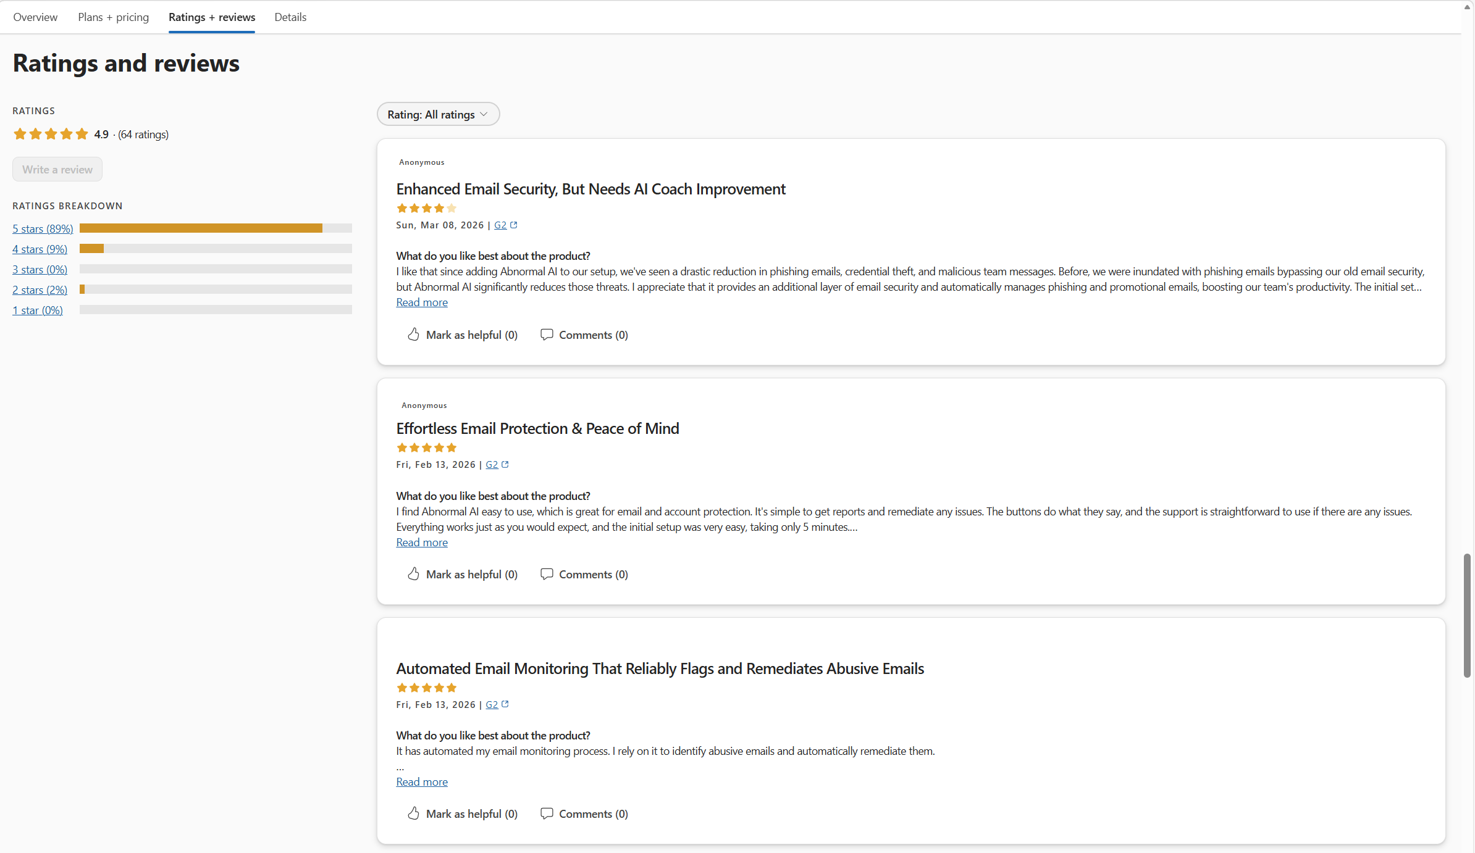The image size is (1475, 853).
Task: Click 'Anonymous' author on Enhanced Email Security review
Action: pyautogui.click(x=421, y=162)
